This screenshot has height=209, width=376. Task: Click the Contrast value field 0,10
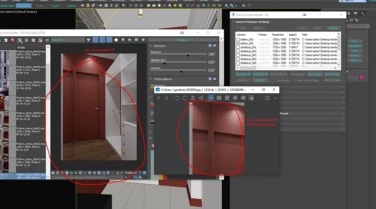211,70
